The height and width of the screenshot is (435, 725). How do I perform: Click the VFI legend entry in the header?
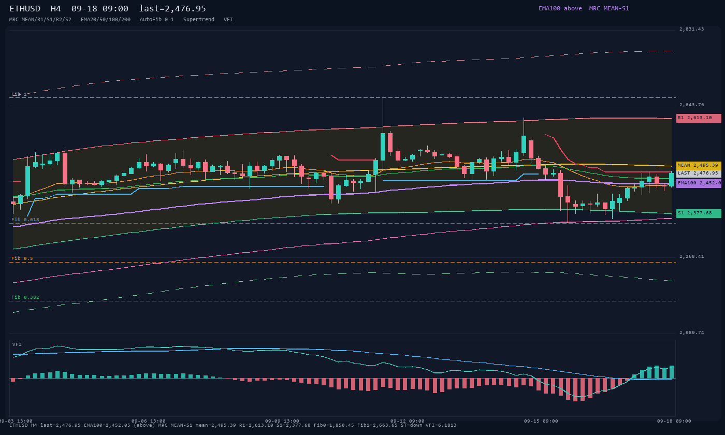[228, 20]
